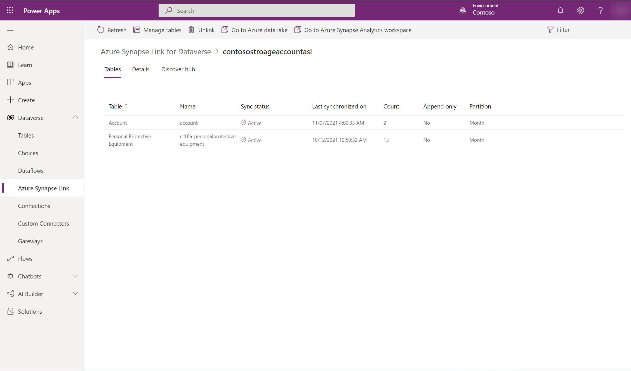Screen dimensions: 631x371
Task: Click the Account table row
Action: point(117,123)
